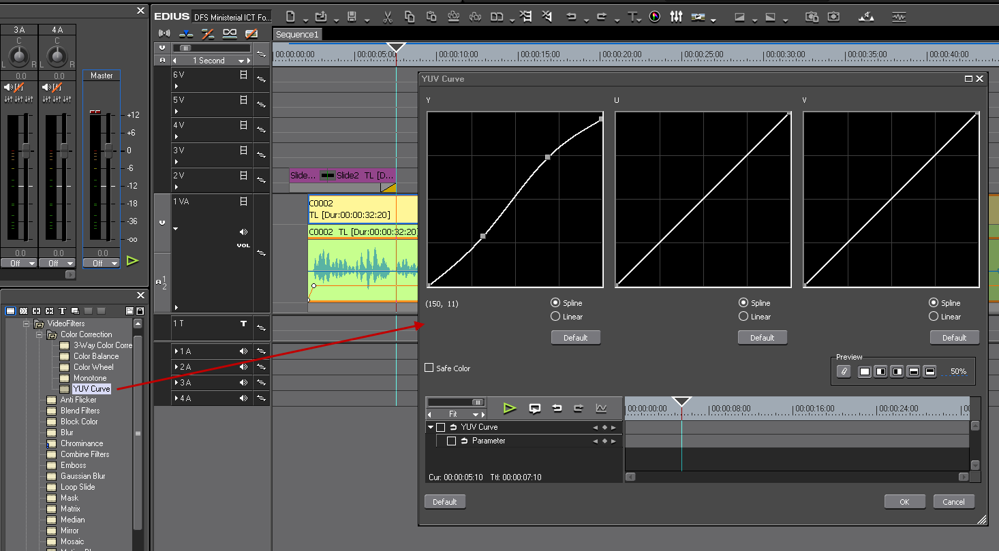Click speaker icon on 1 A audio track
Image resolution: width=999 pixels, height=551 pixels.
pyautogui.click(x=243, y=351)
